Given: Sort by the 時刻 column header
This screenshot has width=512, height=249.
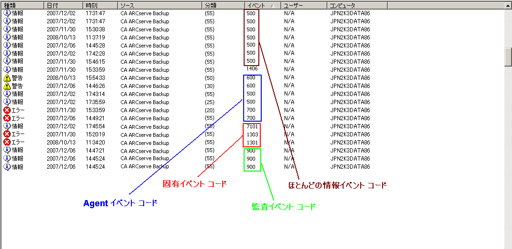Looking at the screenshot, I should (100, 5).
